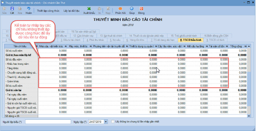Open the 13. Nợ thuê tài chính tab

coord(111,36)
